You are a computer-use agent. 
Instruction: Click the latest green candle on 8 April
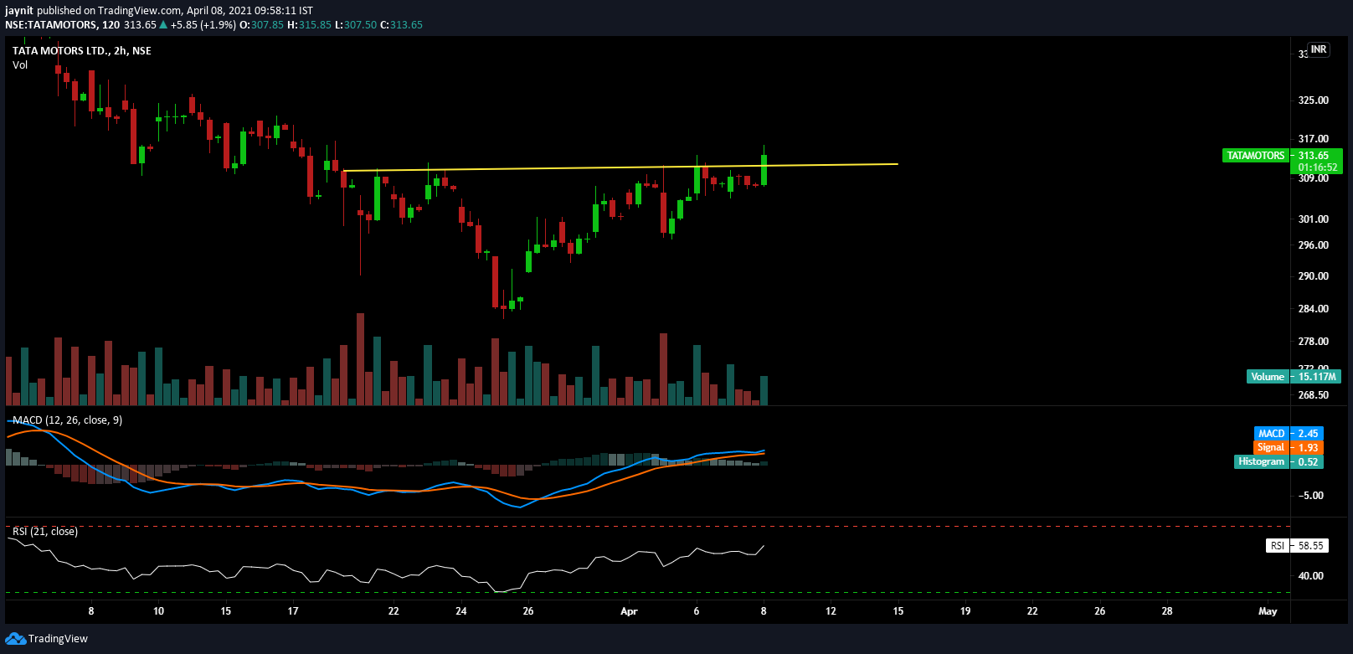[764, 170]
